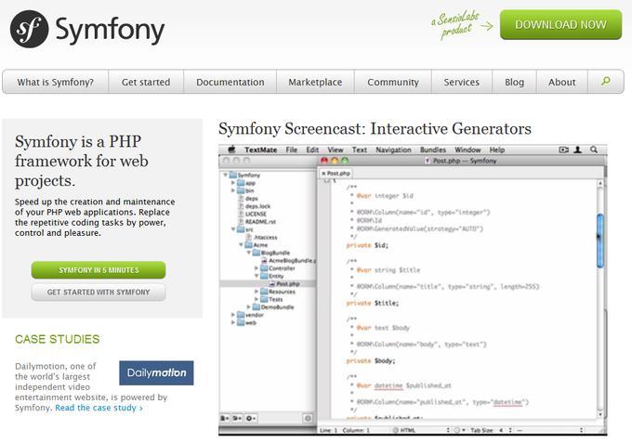Select the LICENSE file
Image resolution: width=632 pixels, height=443 pixels.
coord(252,214)
